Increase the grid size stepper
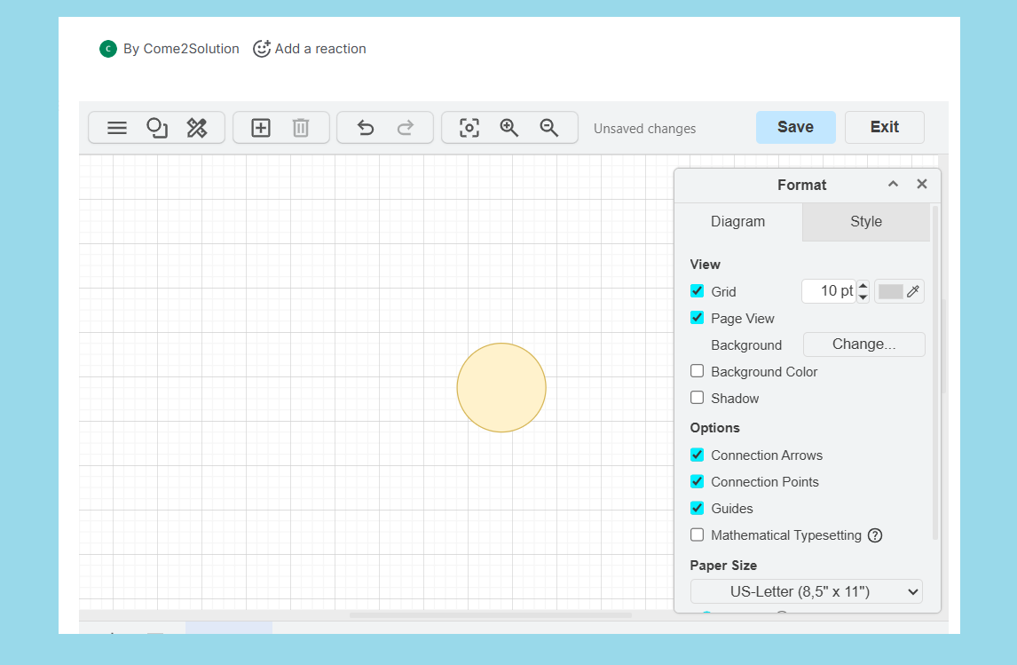Screen dimensions: 1017x665 pyautogui.click(x=863, y=286)
